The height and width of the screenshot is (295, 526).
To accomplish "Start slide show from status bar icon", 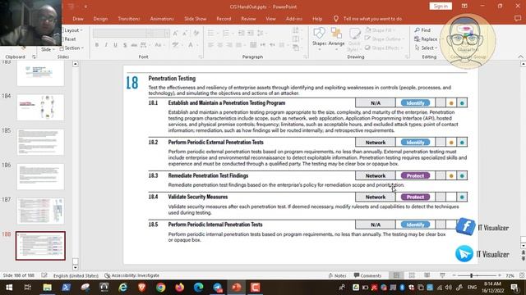I will [x=442, y=275].
